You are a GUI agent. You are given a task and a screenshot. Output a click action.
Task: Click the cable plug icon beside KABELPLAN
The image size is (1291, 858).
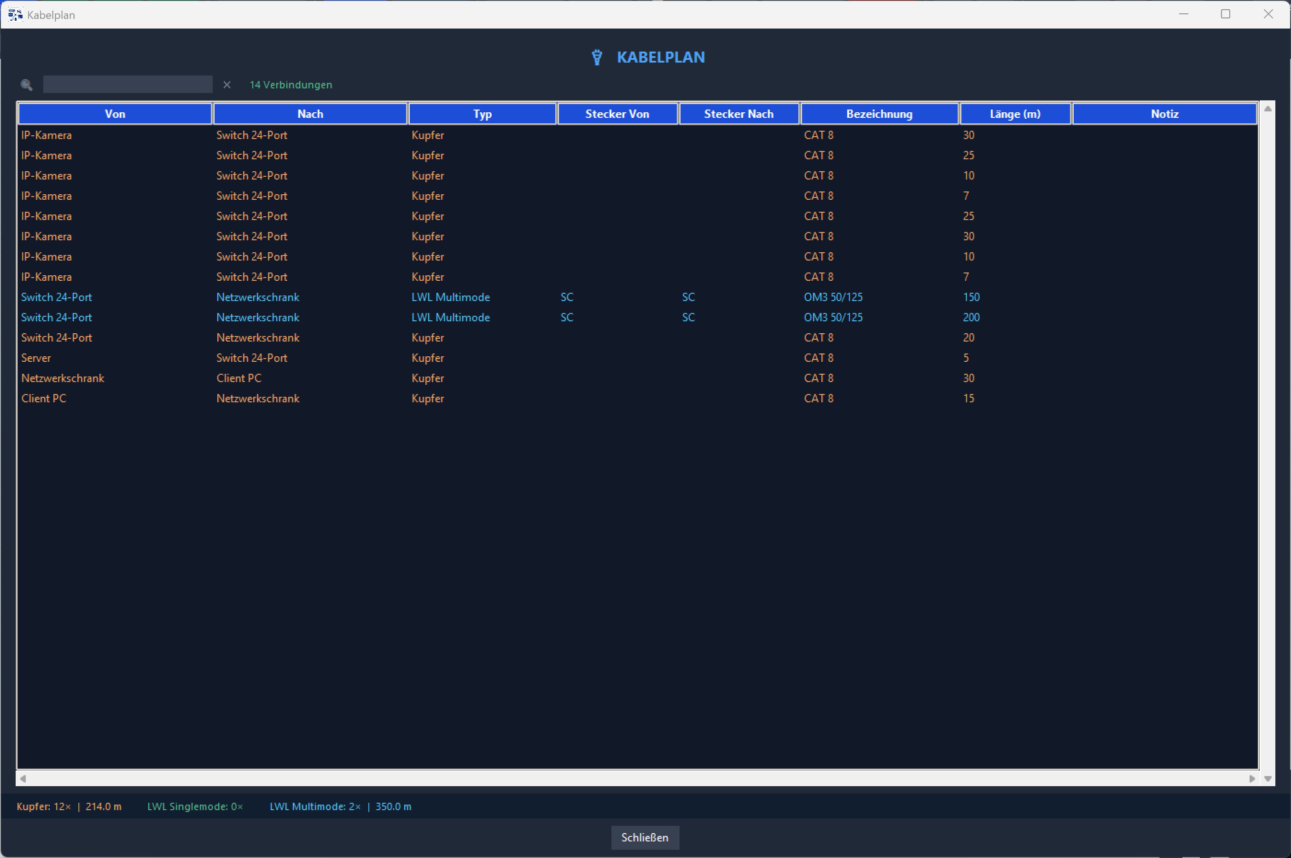coord(597,58)
